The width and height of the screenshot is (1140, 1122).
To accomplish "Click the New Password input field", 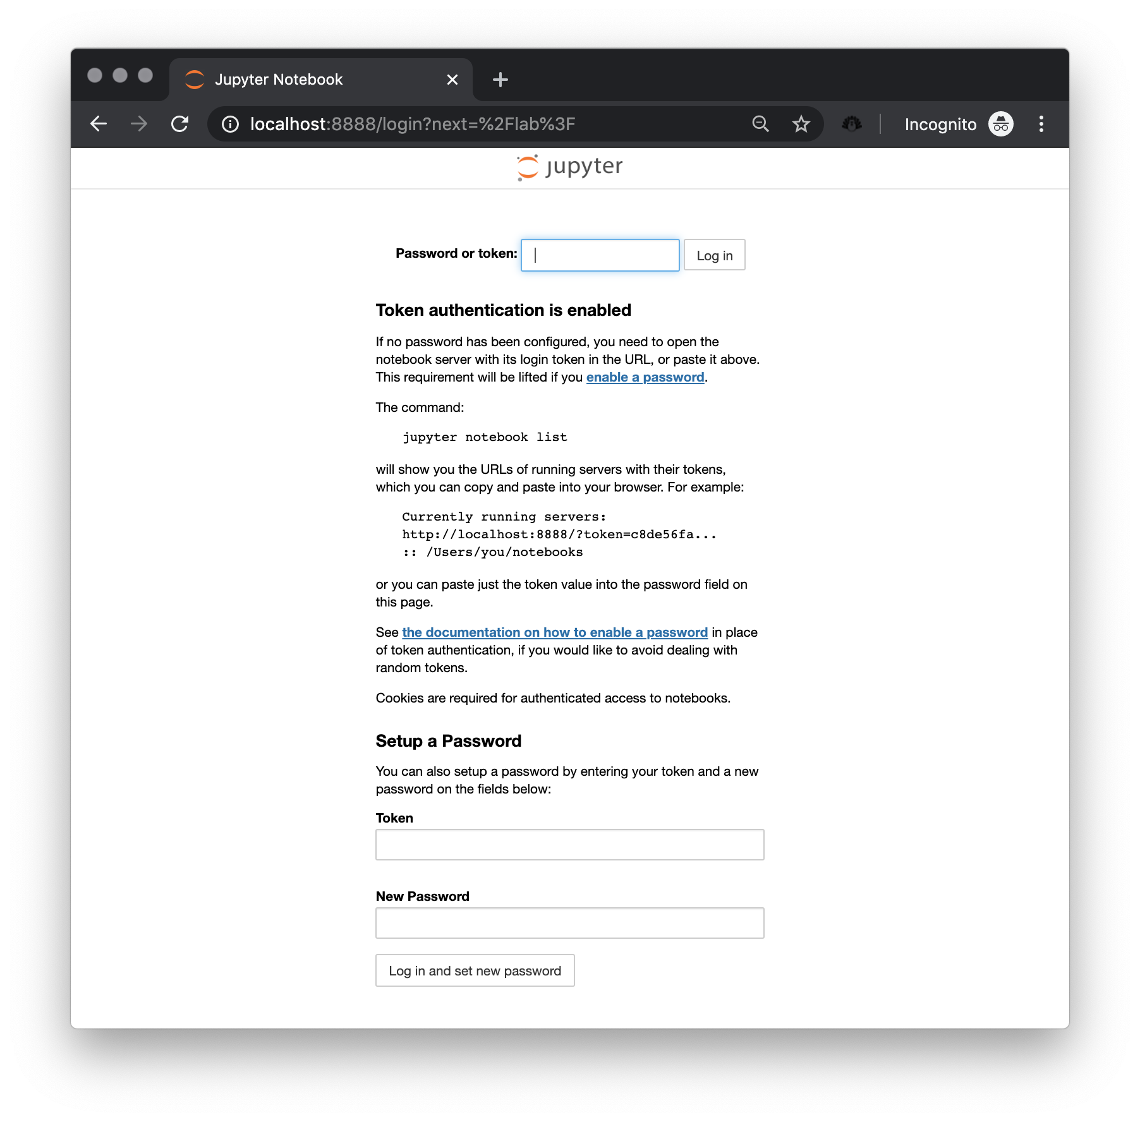I will [569, 923].
